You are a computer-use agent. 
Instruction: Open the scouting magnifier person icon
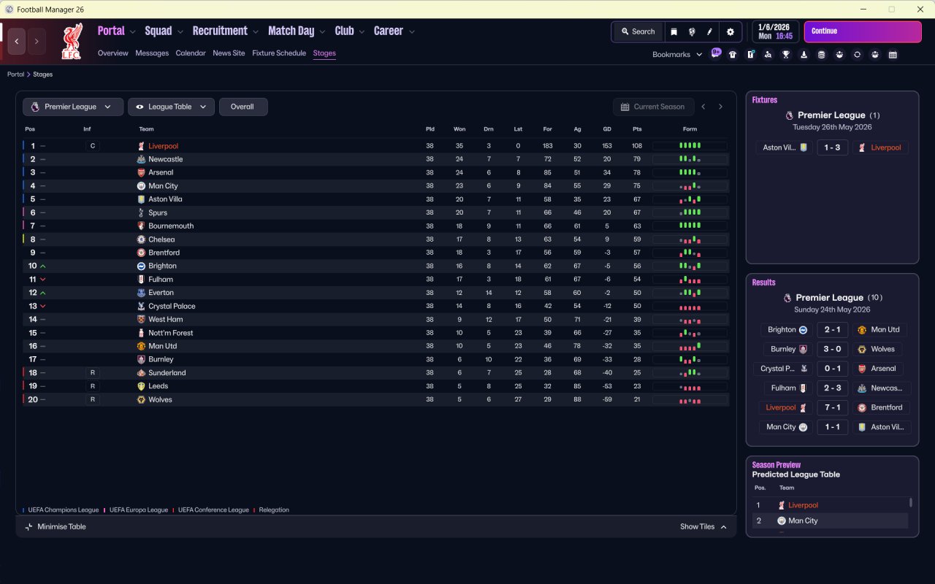[x=768, y=55]
